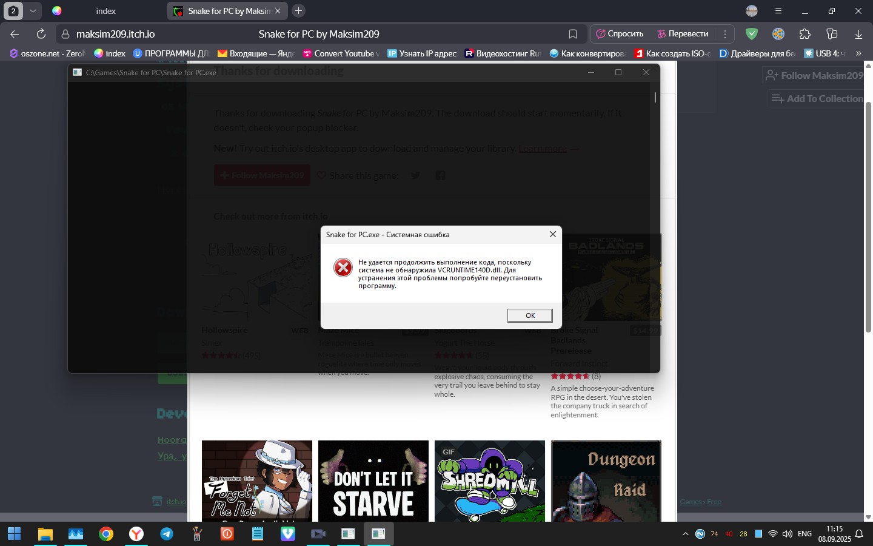This screenshot has width=873, height=546.
Task: Open the Узнать IP адрес bookmark
Action: pos(422,53)
